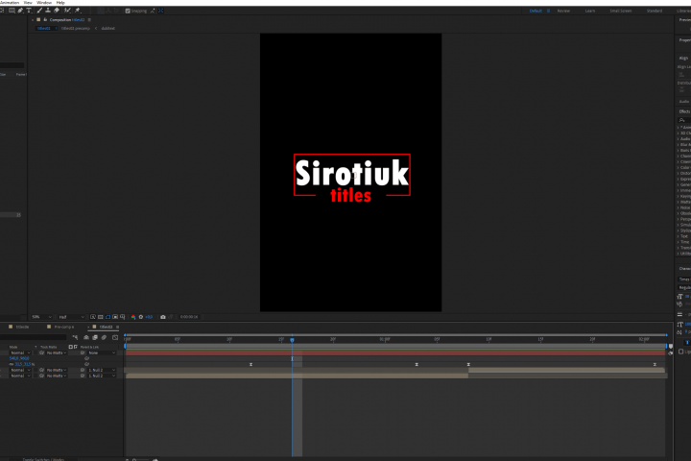The height and width of the screenshot is (461, 691).
Task: Select the Clone Stamp tool
Action: tap(48, 11)
